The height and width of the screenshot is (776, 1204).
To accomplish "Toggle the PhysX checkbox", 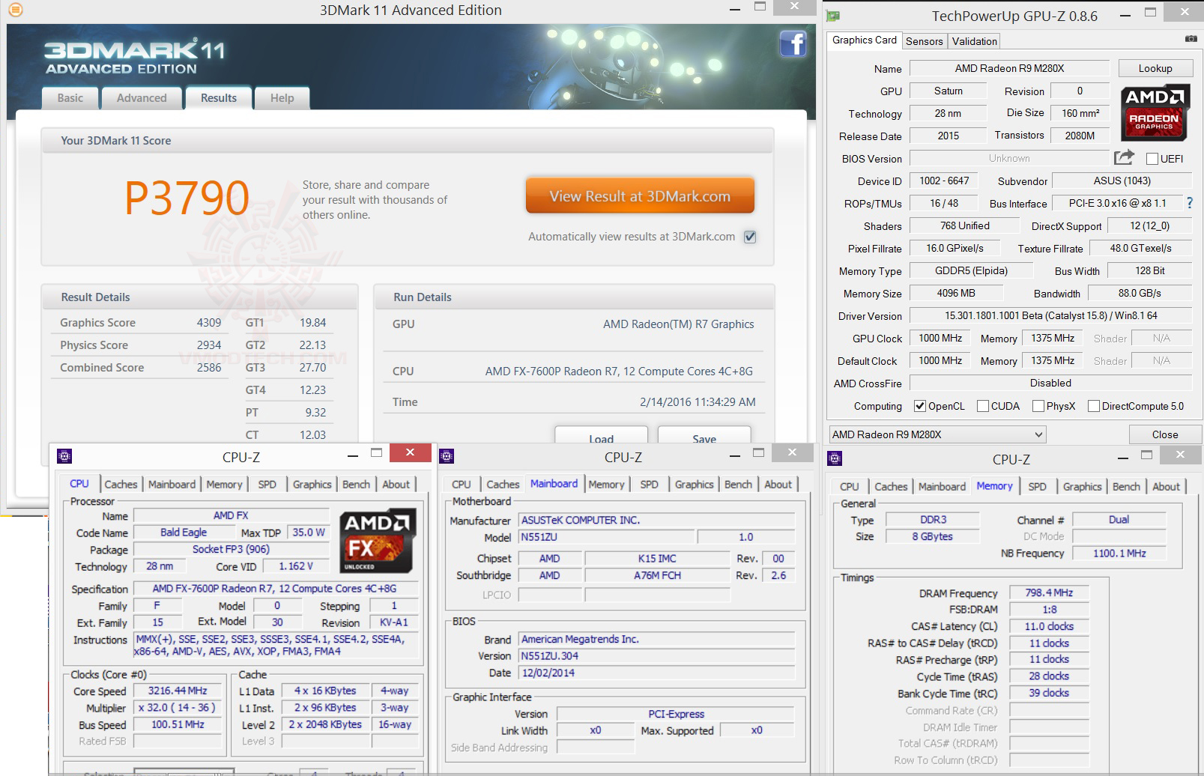I will pos(1038,406).
